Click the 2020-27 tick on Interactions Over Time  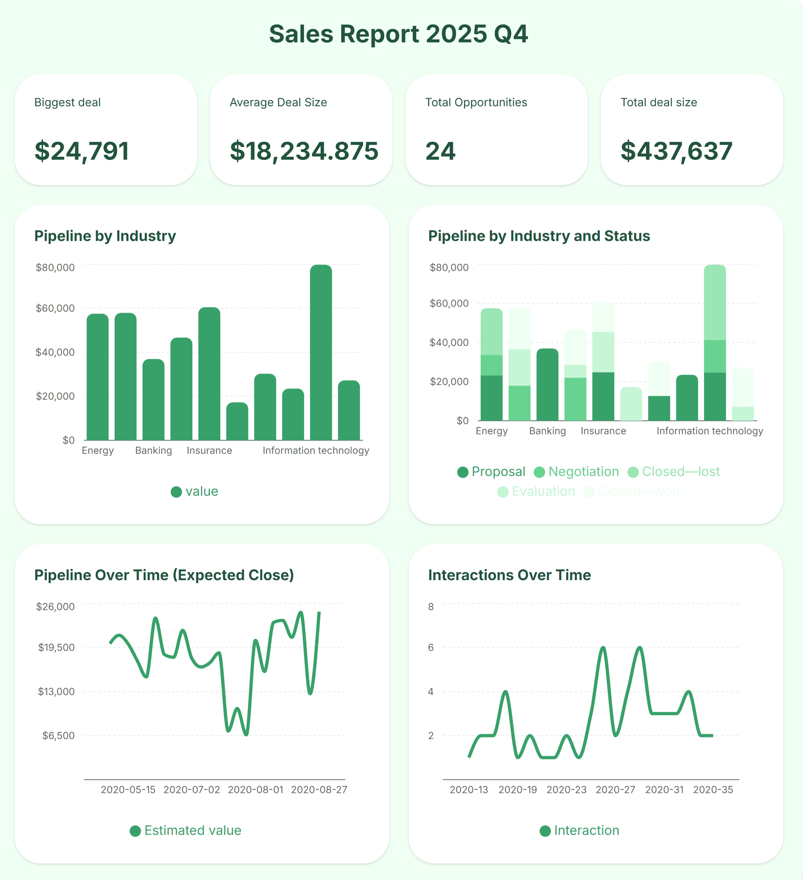pyautogui.click(x=615, y=790)
